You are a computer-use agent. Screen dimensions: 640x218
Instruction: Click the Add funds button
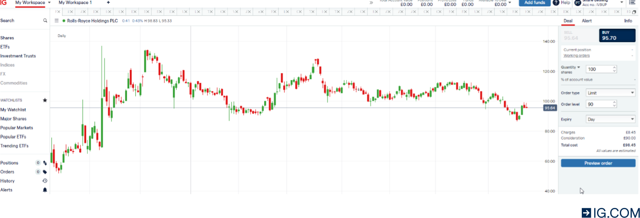(x=535, y=3)
